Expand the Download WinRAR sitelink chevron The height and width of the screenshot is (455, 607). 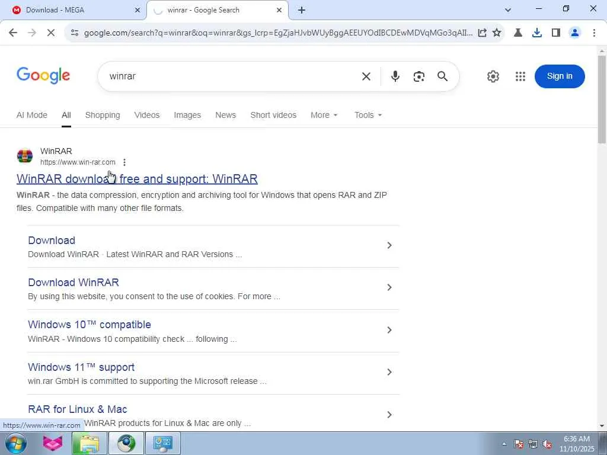pyautogui.click(x=389, y=287)
